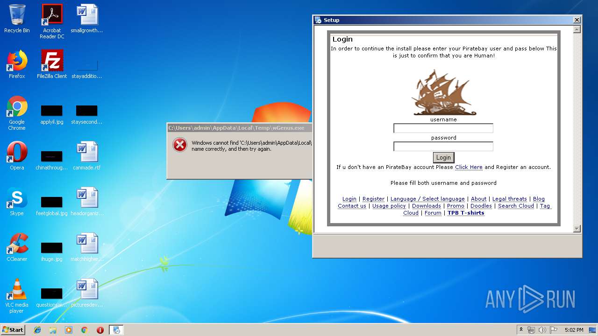Select the matchhigher Word document icon
Image resolution: width=598 pixels, height=336 pixels.
point(87,247)
